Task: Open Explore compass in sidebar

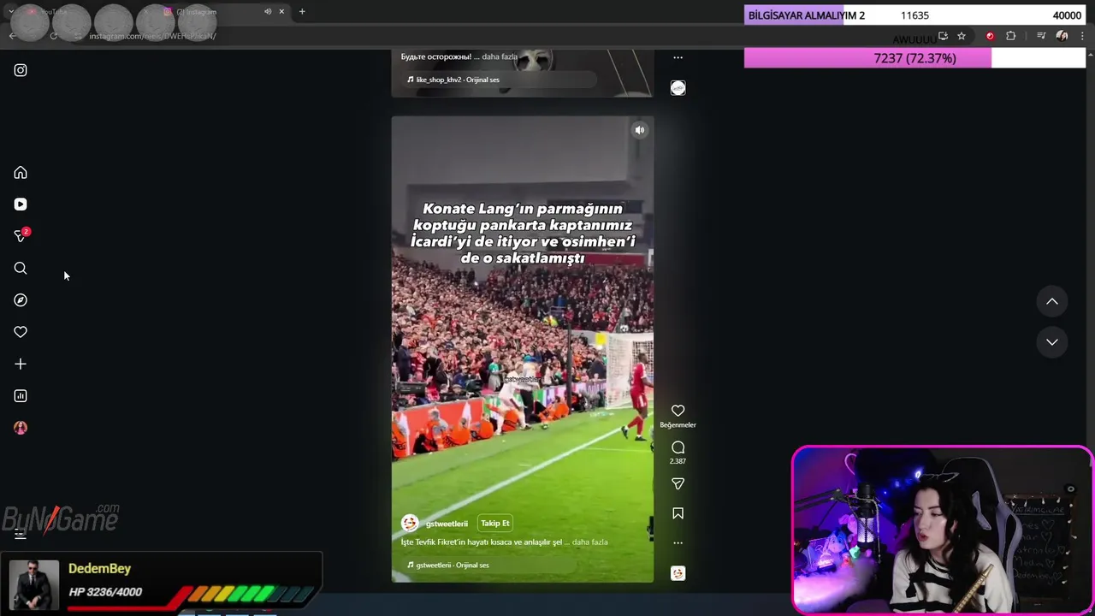Action: point(21,300)
